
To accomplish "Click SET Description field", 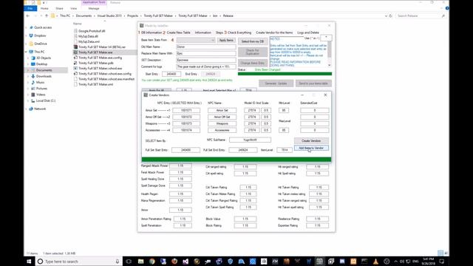I will (x=206, y=60).
